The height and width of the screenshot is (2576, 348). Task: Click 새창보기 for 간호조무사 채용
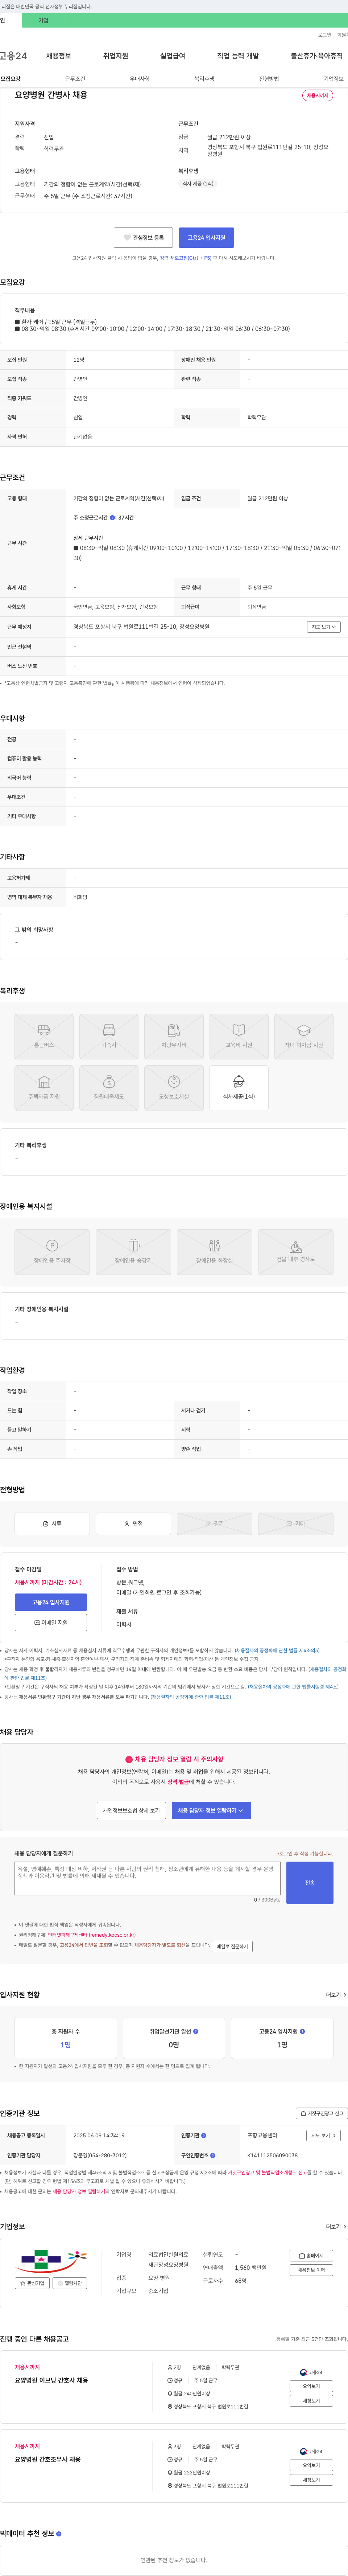[x=311, y=2479]
